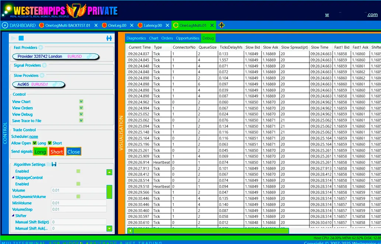Open the website link in the header

tap(351, 15)
